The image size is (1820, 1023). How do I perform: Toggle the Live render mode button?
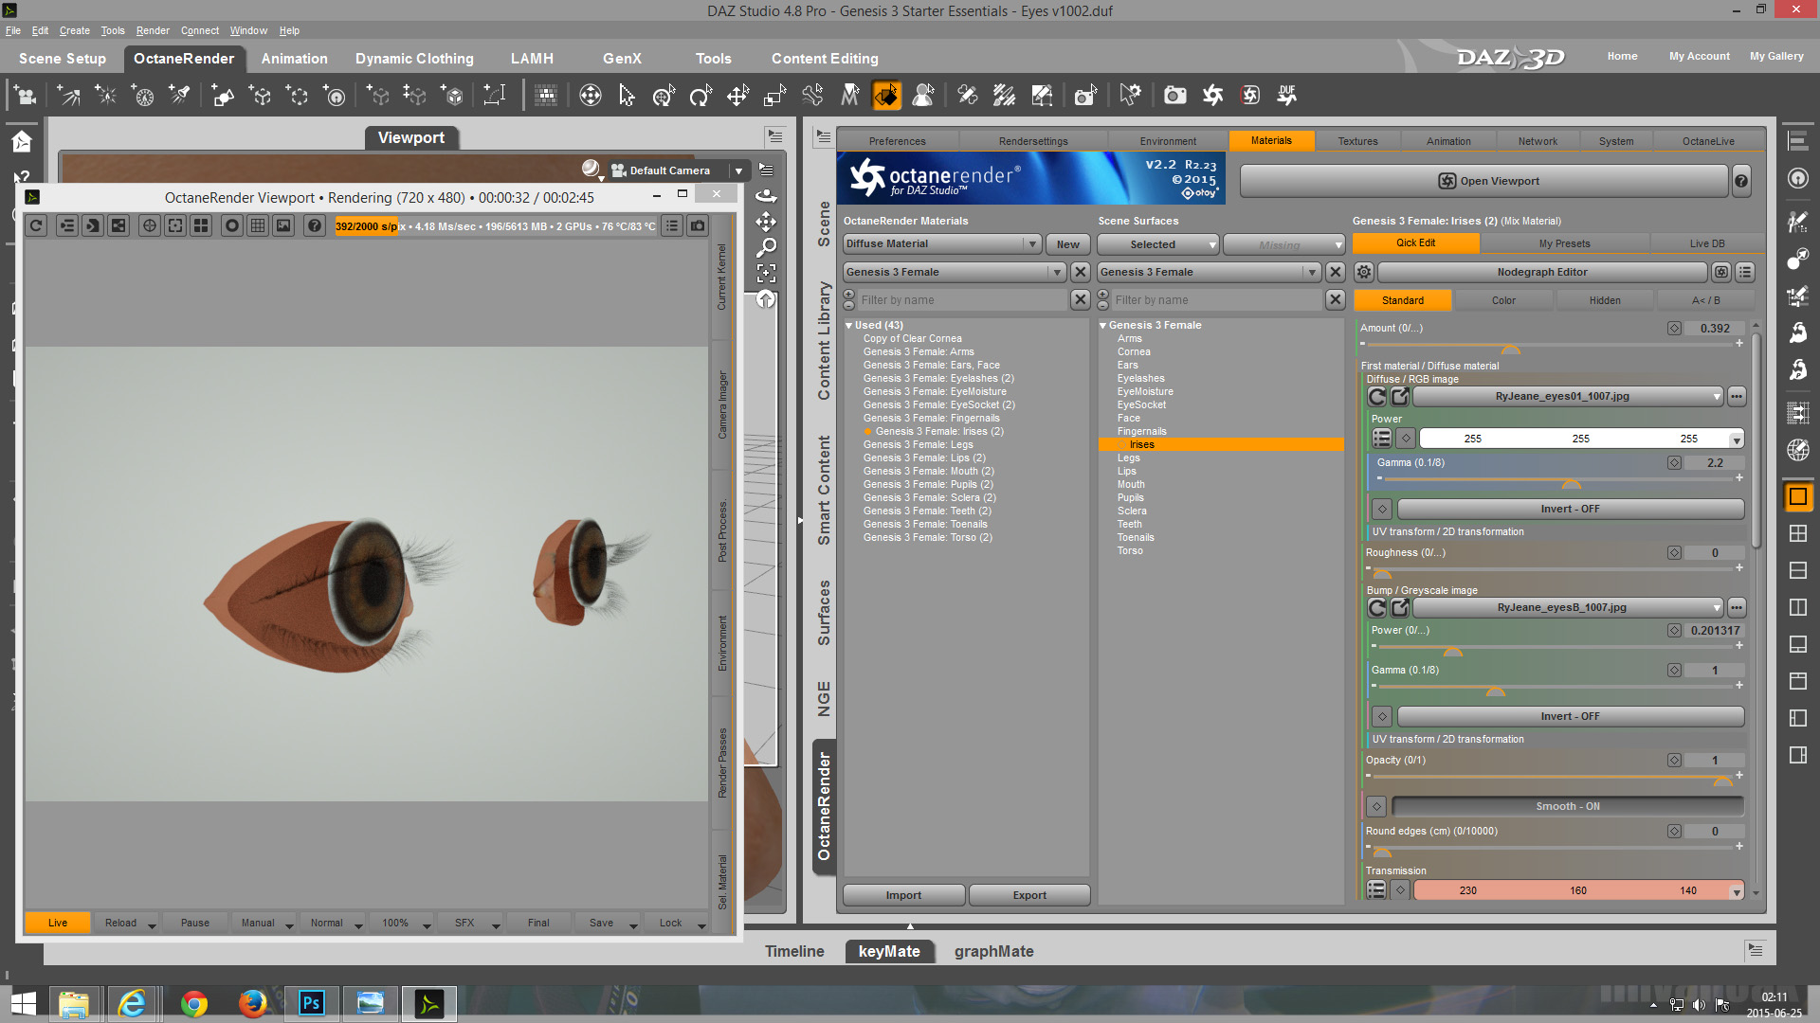[x=58, y=923]
